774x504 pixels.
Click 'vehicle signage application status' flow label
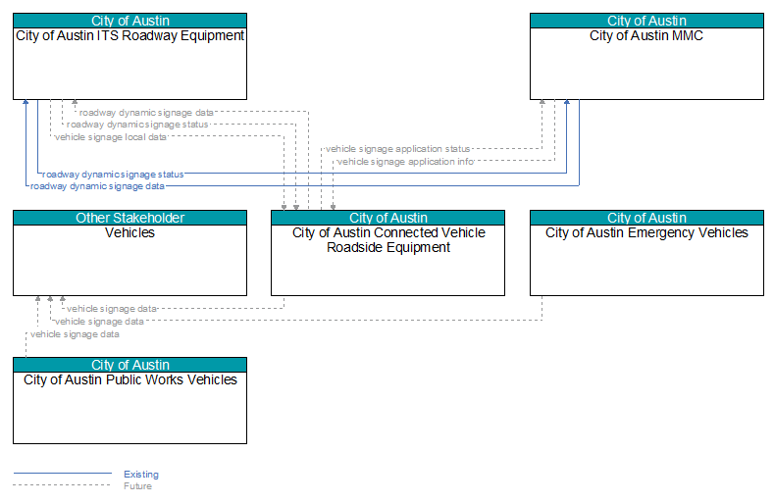pyautogui.click(x=397, y=149)
